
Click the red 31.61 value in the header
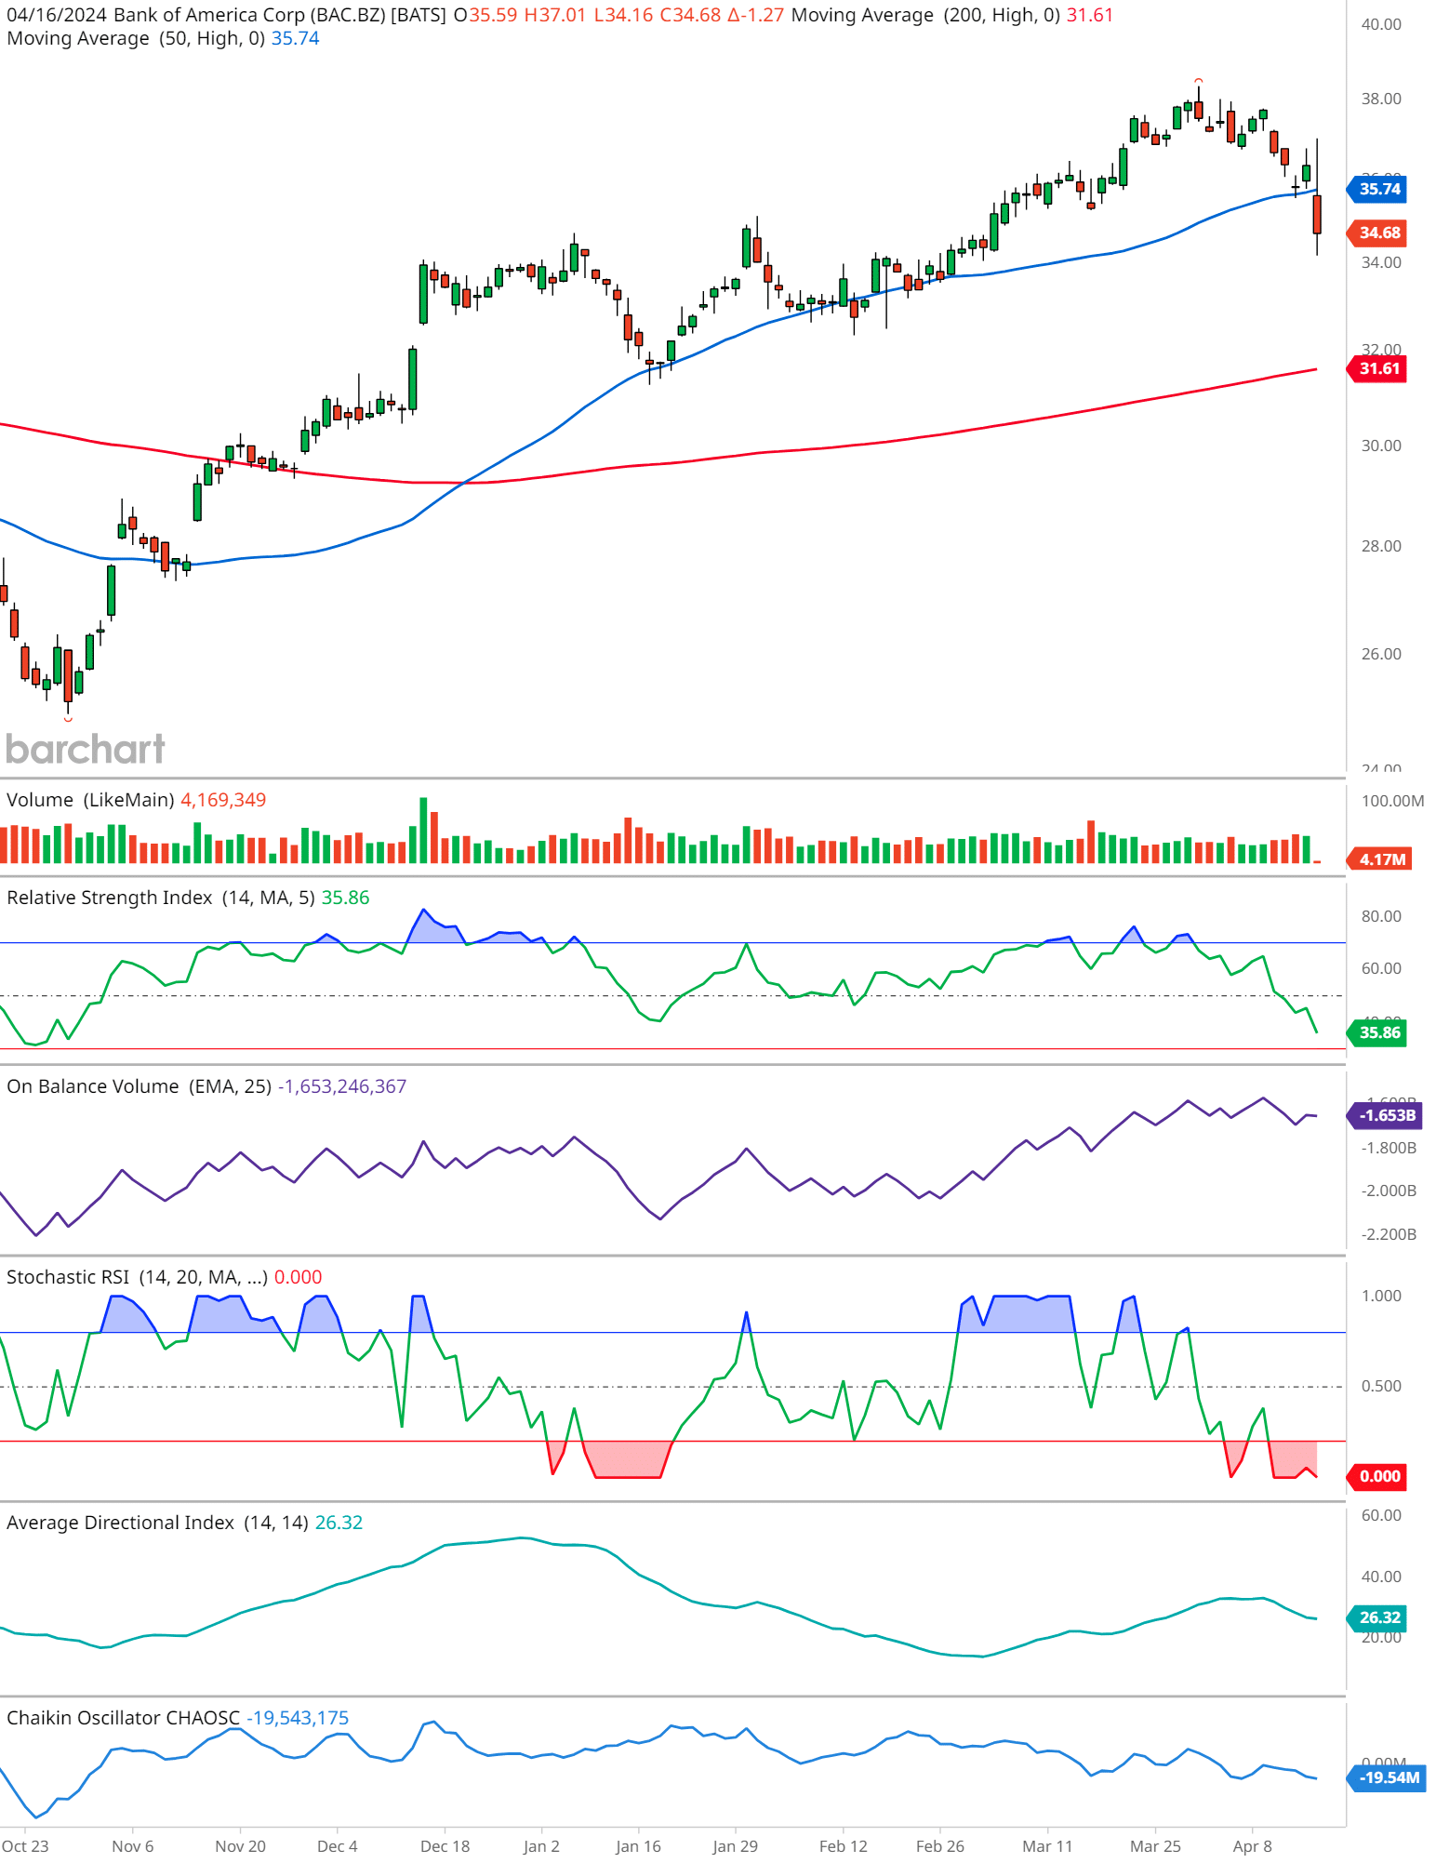1090,15
